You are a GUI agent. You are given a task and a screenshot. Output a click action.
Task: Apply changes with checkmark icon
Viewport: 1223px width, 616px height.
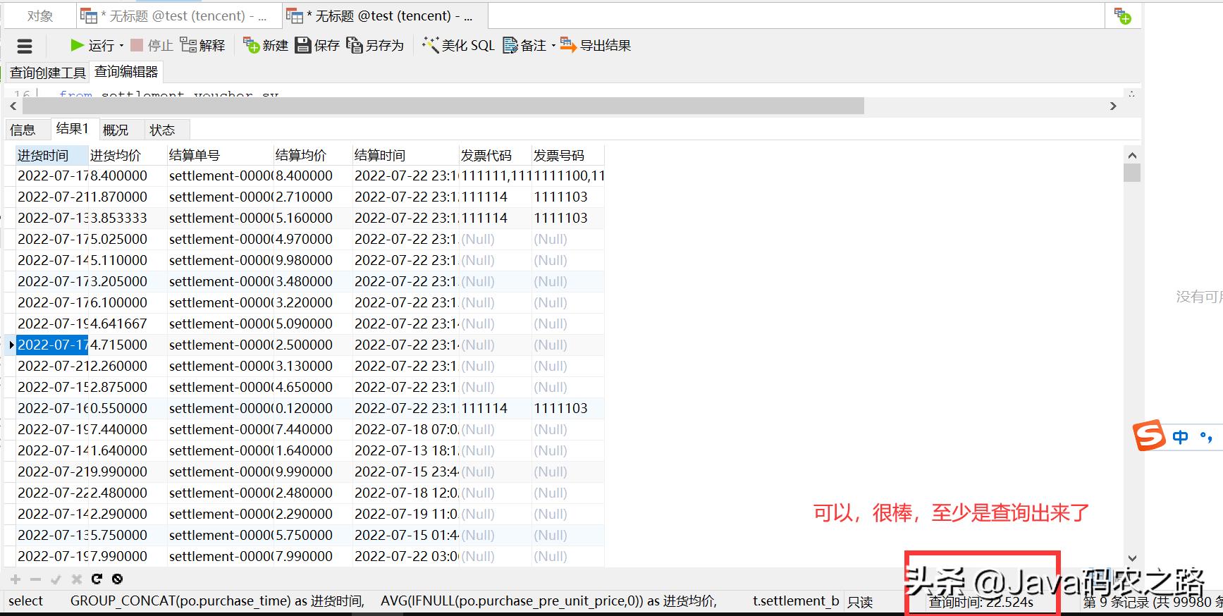[56, 579]
